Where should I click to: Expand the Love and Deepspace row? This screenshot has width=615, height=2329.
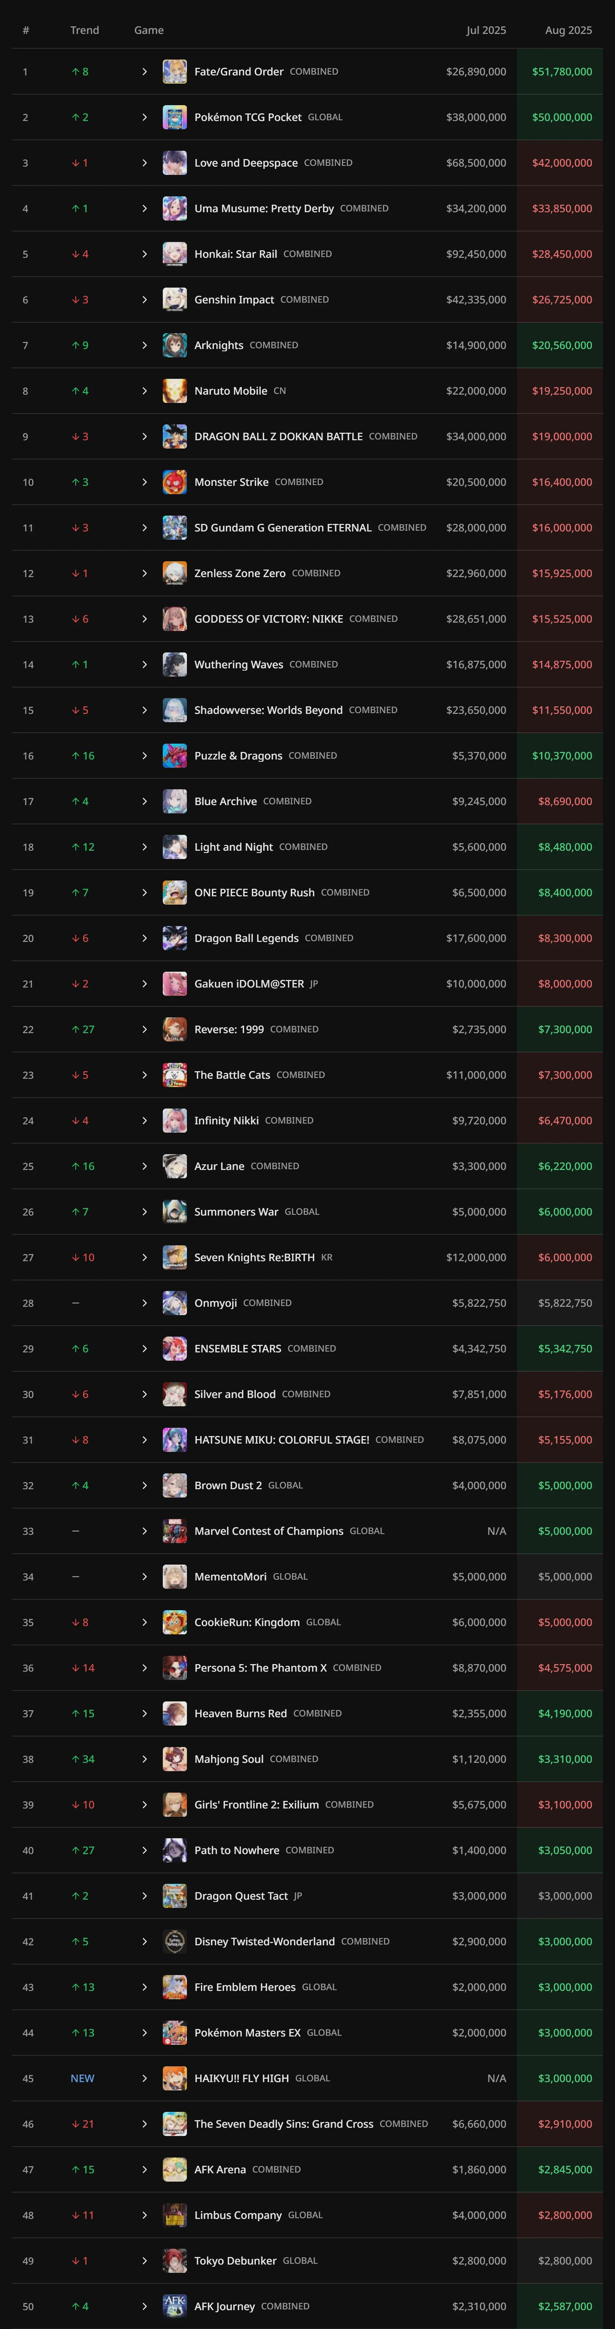(145, 163)
